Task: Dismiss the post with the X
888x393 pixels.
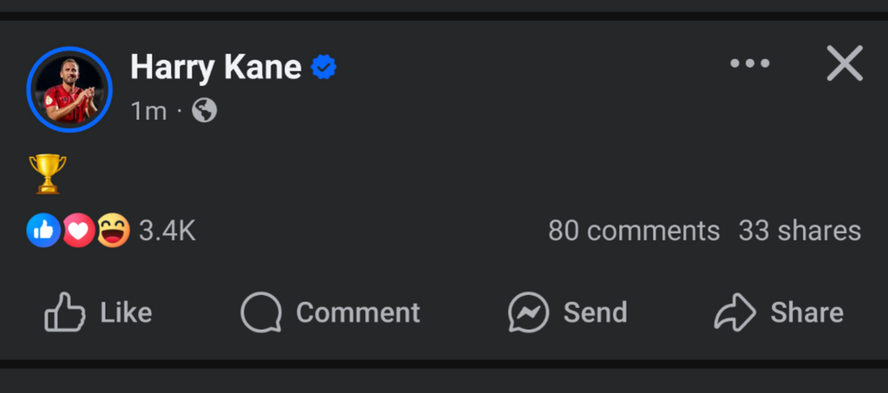Action: 844,64
